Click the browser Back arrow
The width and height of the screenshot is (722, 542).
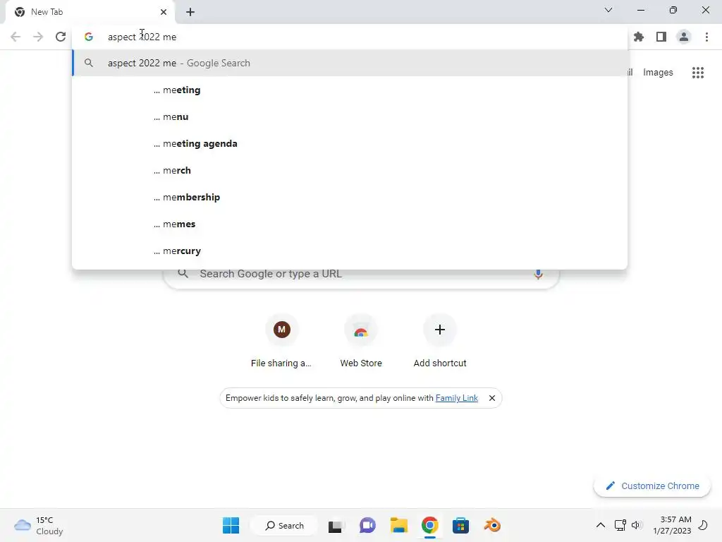click(16, 37)
